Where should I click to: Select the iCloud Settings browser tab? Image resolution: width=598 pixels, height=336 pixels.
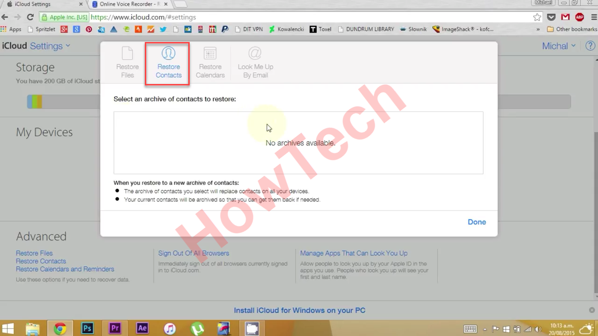click(x=42, y=4)
